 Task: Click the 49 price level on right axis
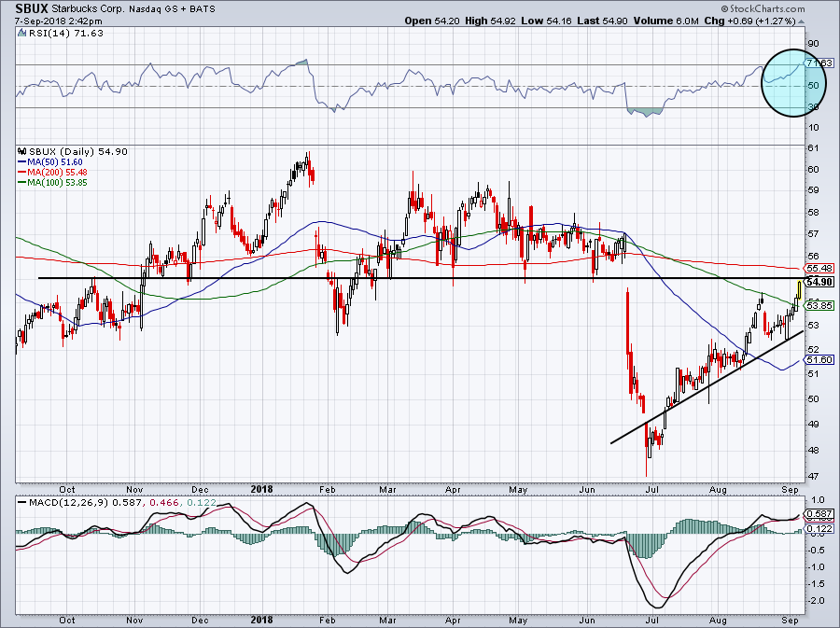(813, 425)
